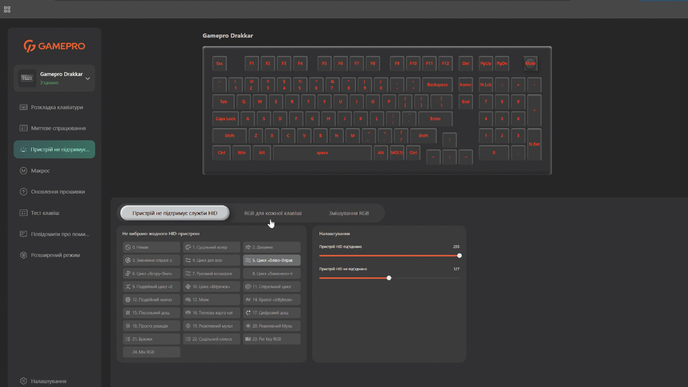Switch to RGB для кожної клавіші tab
Image resolution: width=688 pixels, height=387 pixels.
(x=273, y=213)
